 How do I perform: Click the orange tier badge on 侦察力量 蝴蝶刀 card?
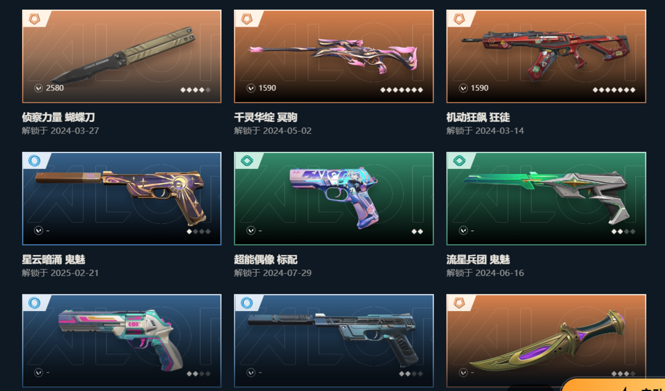click(34, 19)
